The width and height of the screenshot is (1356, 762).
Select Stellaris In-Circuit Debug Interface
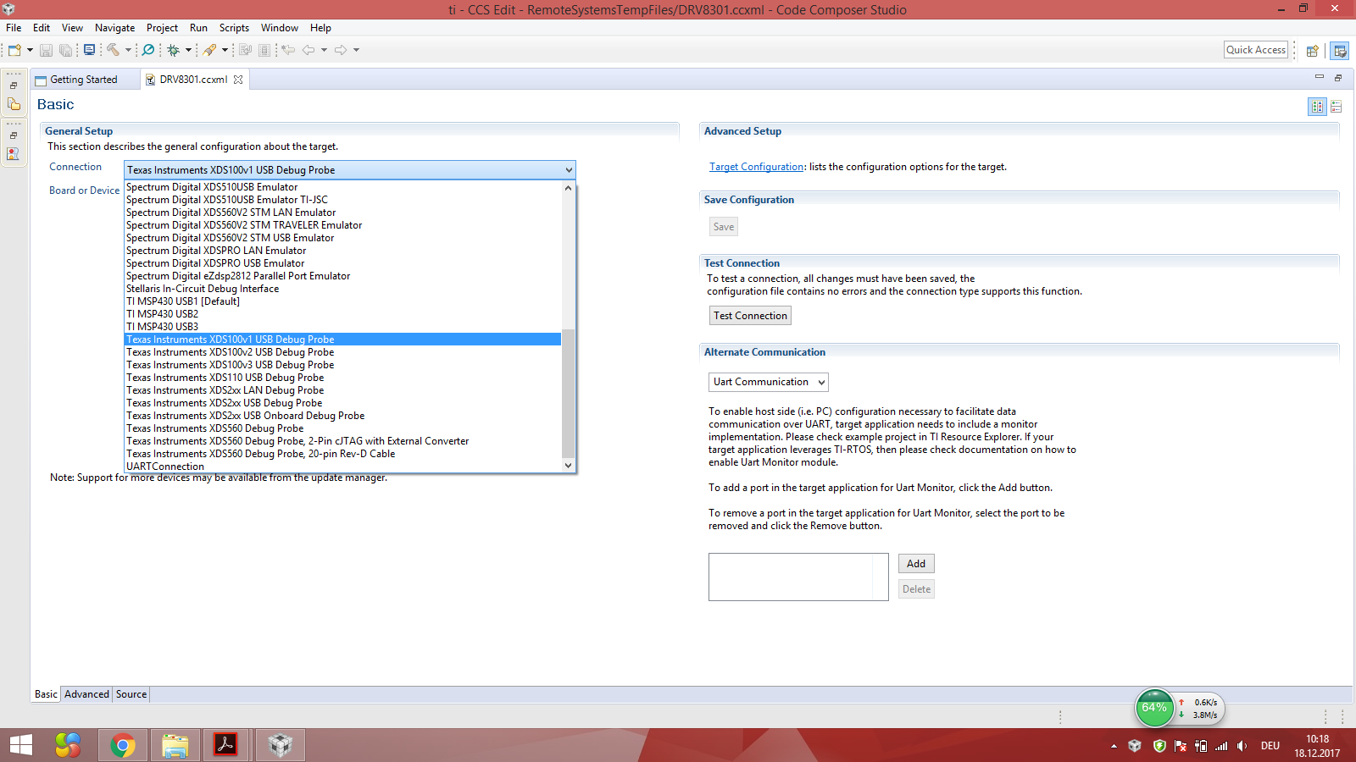342,289
